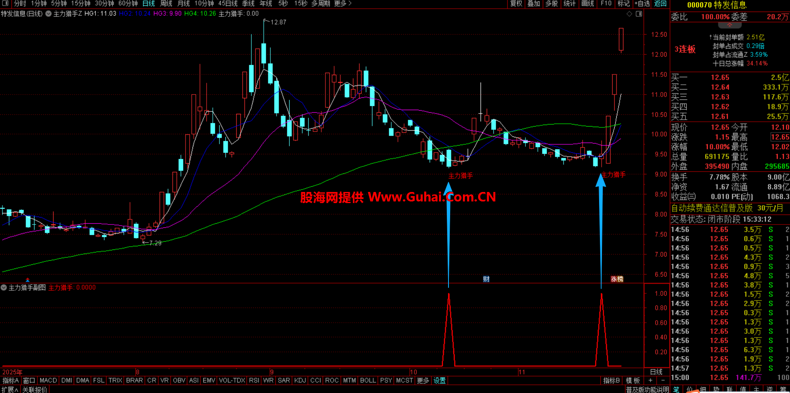
Task: Select the 15分钟 period
Action: (x=81, y=3)
